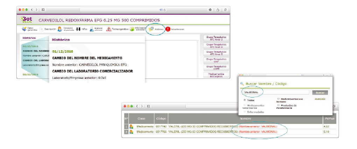Open the Datos generales section icon

24,29
